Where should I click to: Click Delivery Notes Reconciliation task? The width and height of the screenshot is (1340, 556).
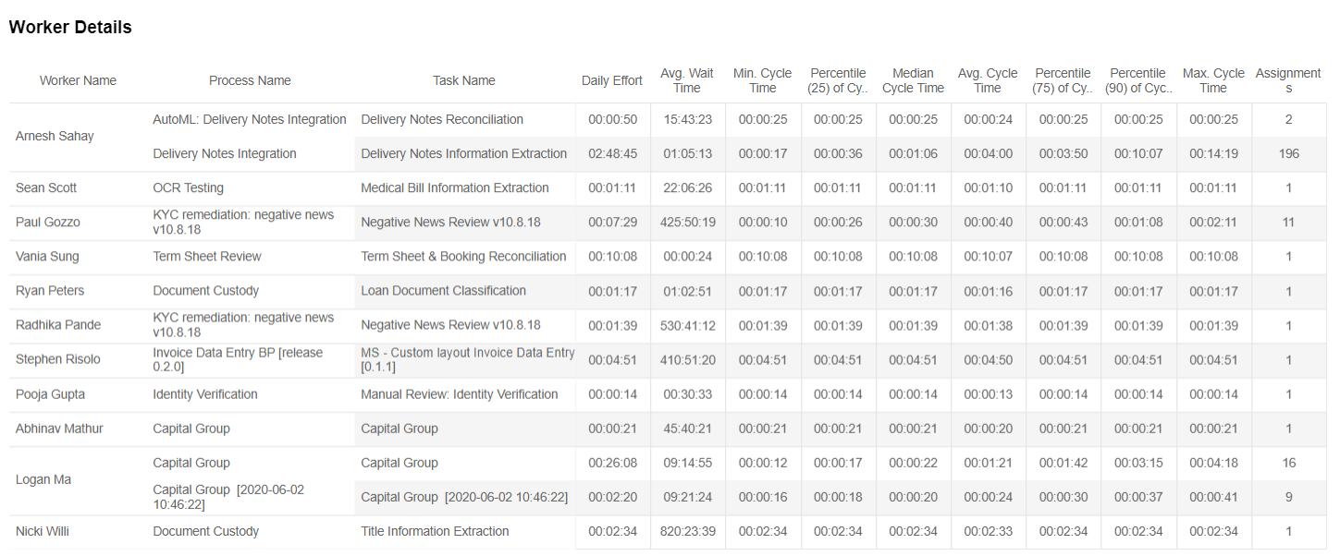[x=442, y=119]
